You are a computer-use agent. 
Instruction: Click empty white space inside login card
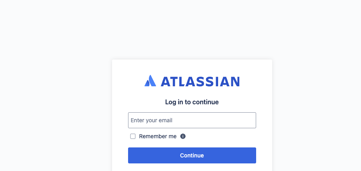pos(232,137)
